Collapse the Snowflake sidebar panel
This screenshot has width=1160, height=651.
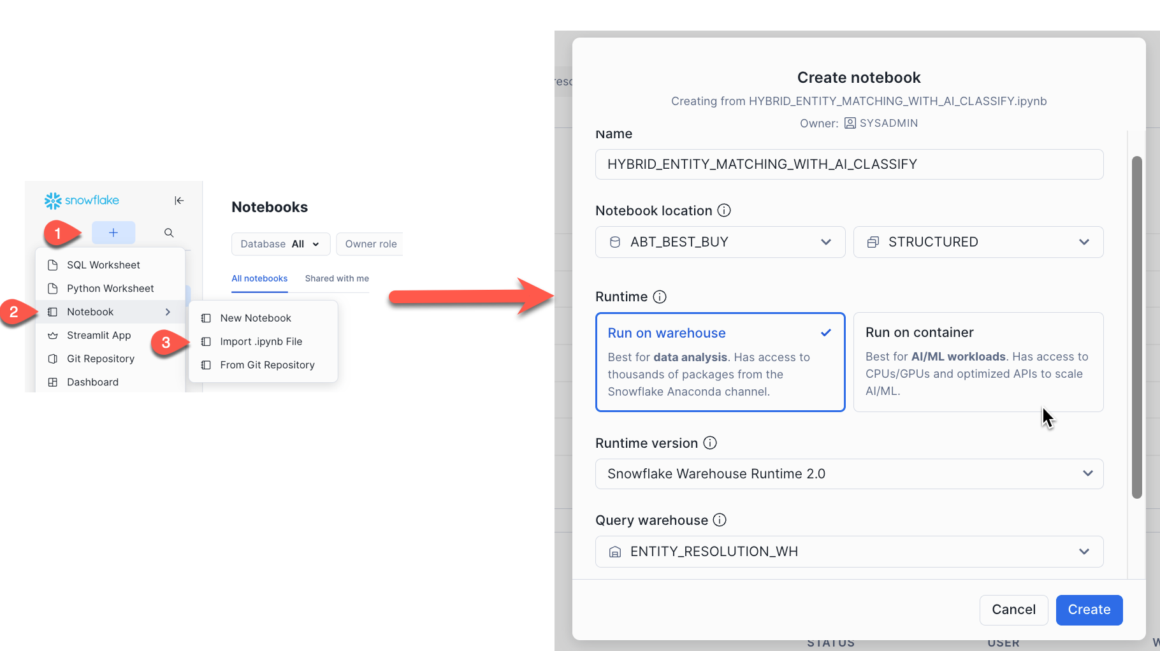179,201
